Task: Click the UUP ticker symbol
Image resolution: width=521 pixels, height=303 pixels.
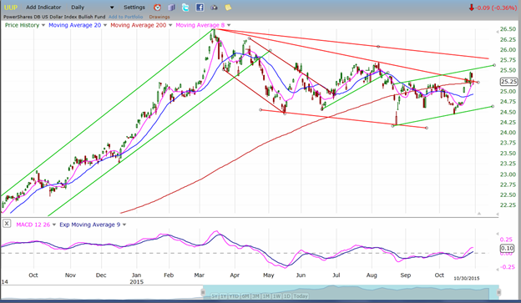Action: (11, 8)
